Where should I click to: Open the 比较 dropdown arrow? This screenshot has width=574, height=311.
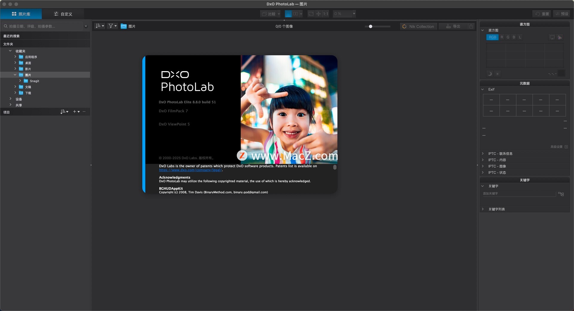click(279, 14)
